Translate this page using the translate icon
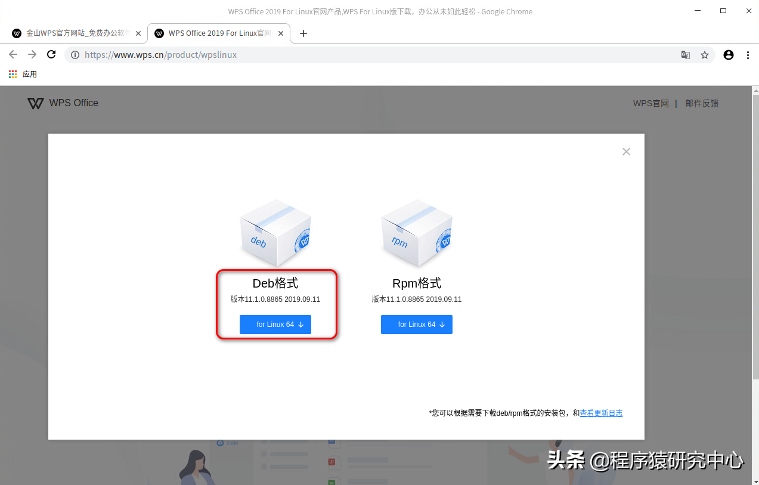Viewport: 759px width, 485px height. tap(686, 55)
